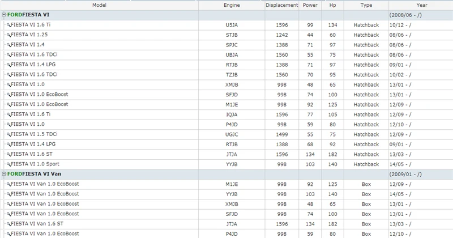The height and width of the screenshot is (238, 453).
Task: Click magnifier for FIESTA VI 1.0 P4JD
Action: coord(8,125)
